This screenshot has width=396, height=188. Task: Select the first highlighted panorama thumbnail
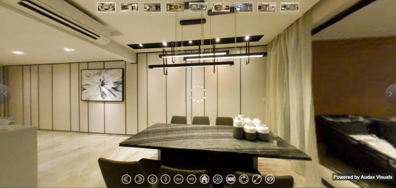(x=106, y=7)
